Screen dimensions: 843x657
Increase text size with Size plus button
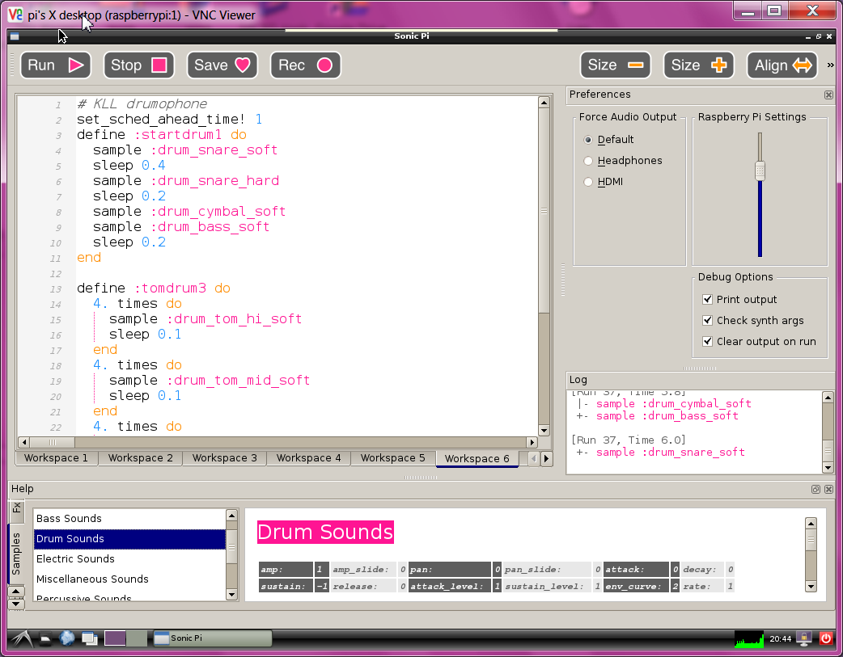(x=698, y=65)
